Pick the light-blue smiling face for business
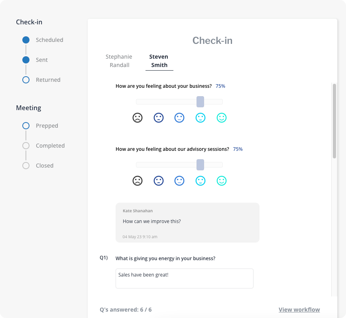The width and height of the screenshot is (346, 318). coord(201,118)
